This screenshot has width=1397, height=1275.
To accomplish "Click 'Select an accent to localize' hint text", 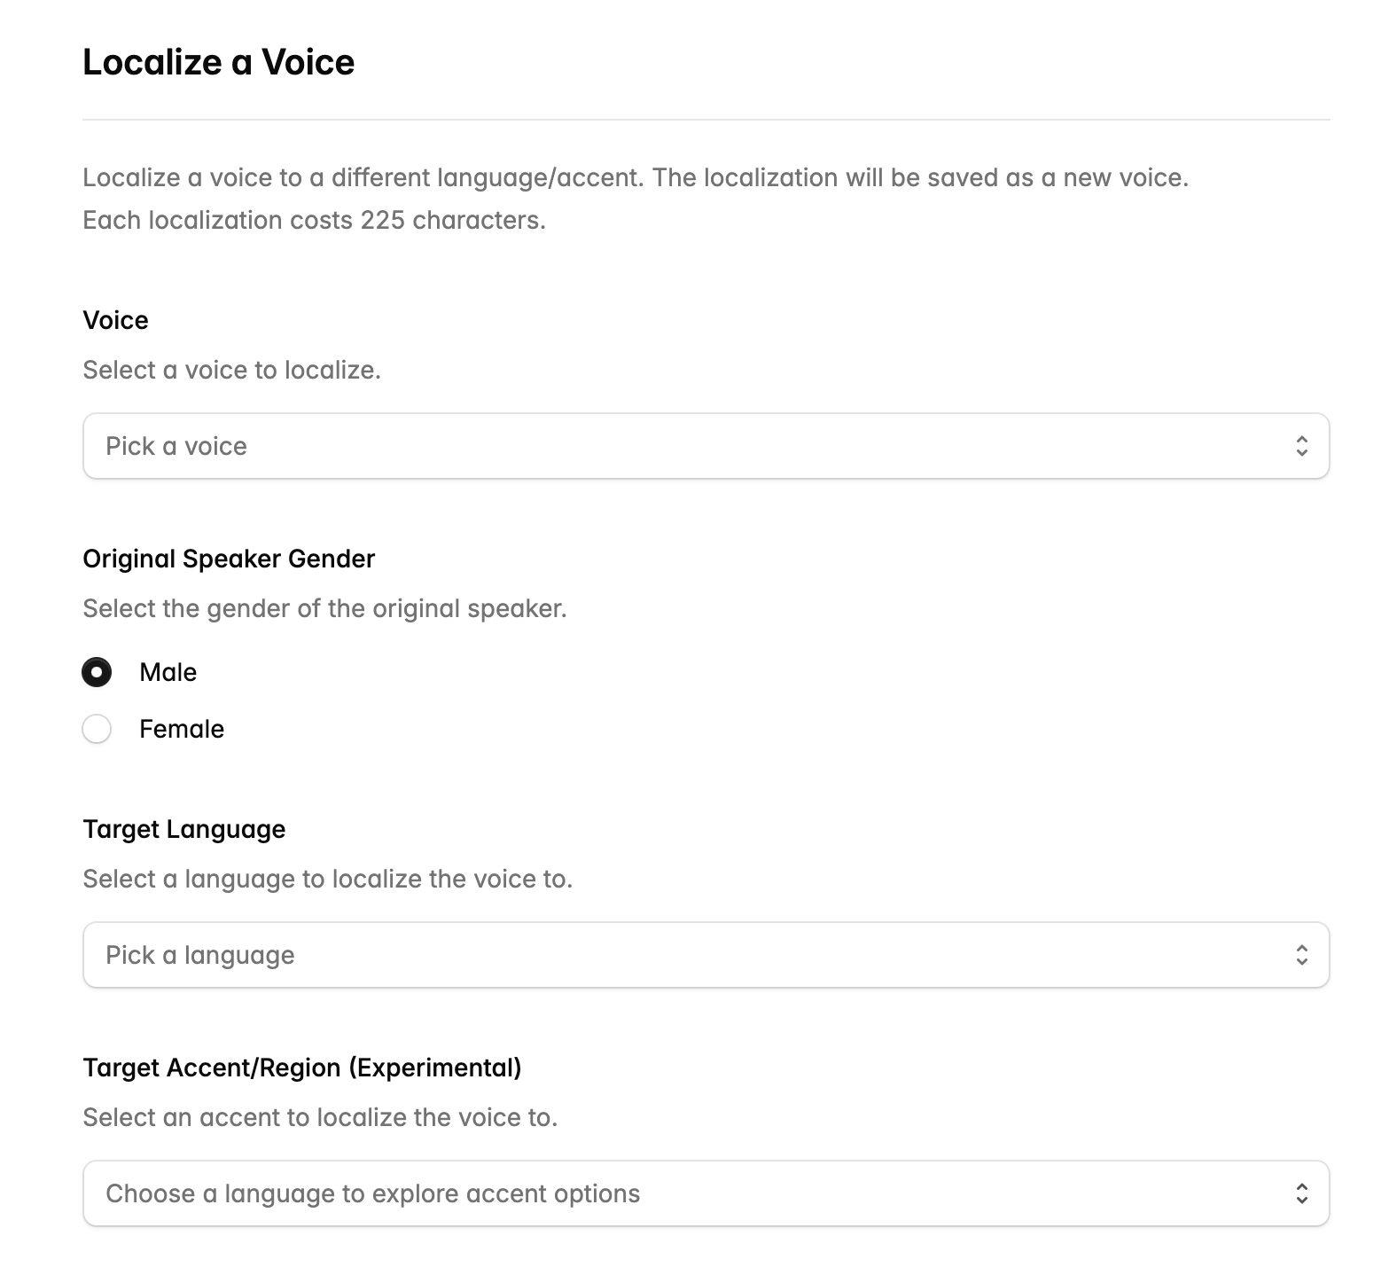I will point(320,1117).
